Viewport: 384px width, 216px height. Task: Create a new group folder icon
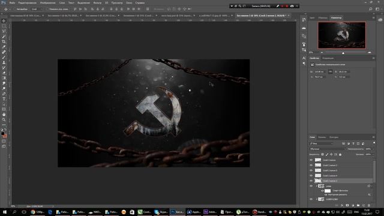pos(358,205)
